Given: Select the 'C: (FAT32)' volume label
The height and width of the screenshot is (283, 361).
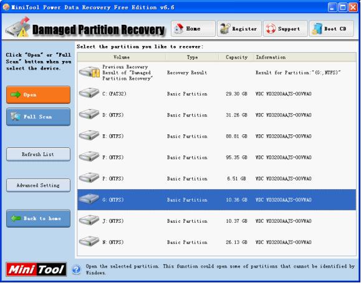Looking at the screenshot, I should (x=115, y=94).
